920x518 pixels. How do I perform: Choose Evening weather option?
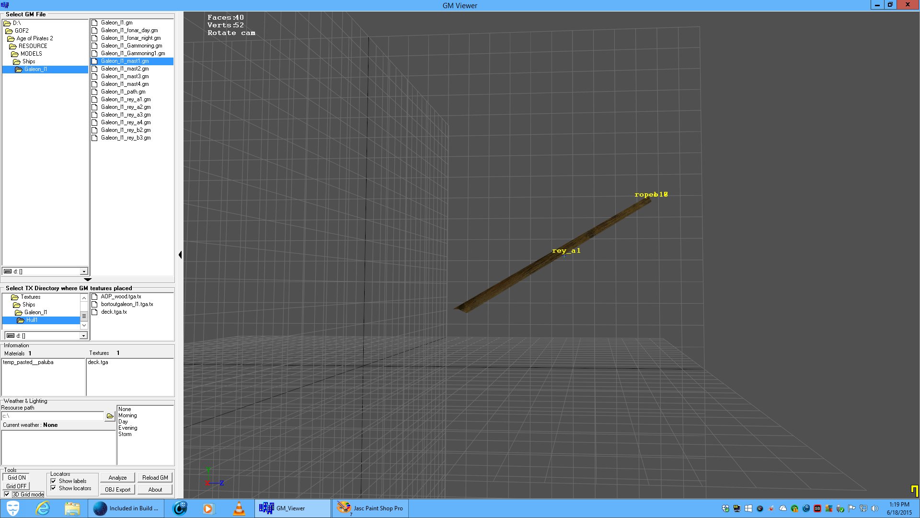pos(128,428)
